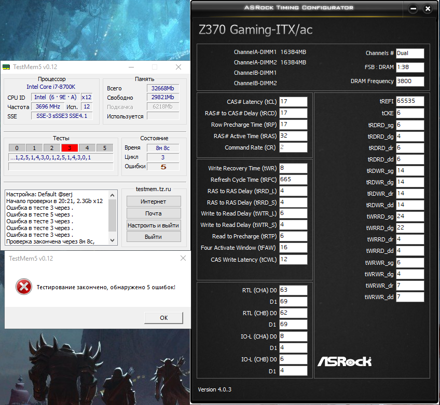Click the DRAM Frequency field
This screenshot has width=440, height=405.
(x=410, y=81)
